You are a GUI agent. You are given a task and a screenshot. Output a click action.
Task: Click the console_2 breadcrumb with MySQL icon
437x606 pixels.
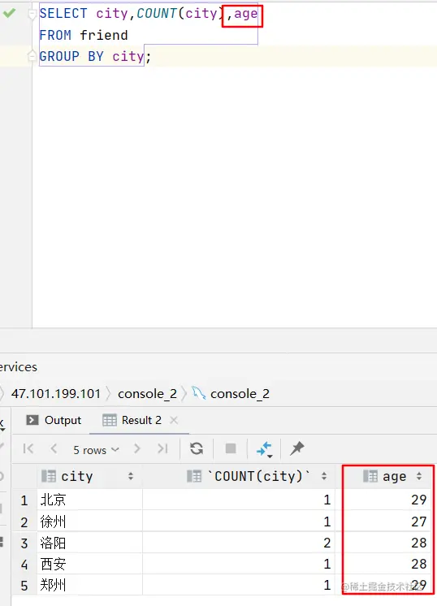[x=240, y=394]
